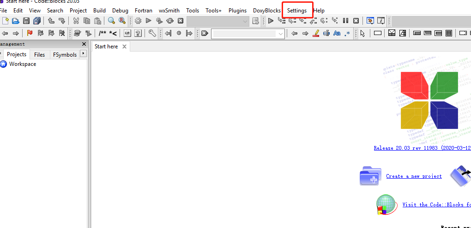Run the program with the green Run icon
This screenshot has height=228, width=471.
148,21
